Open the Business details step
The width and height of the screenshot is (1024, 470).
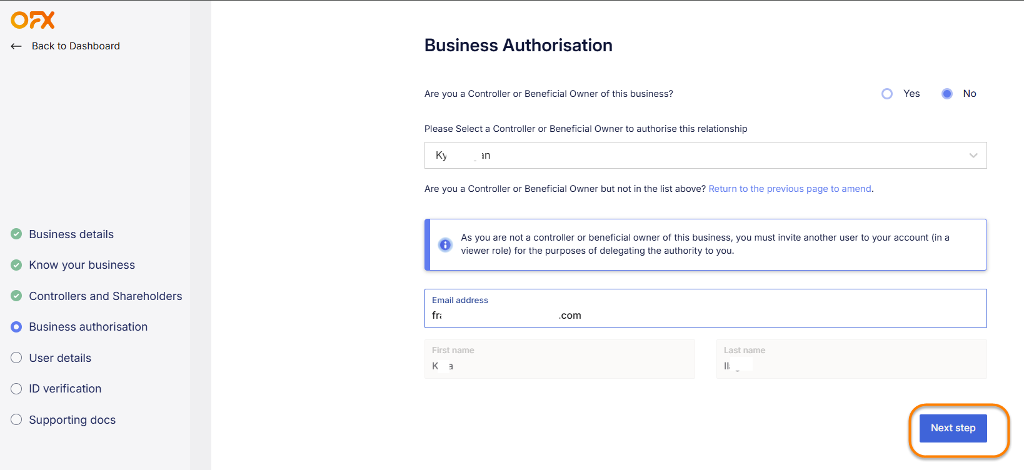71,234
